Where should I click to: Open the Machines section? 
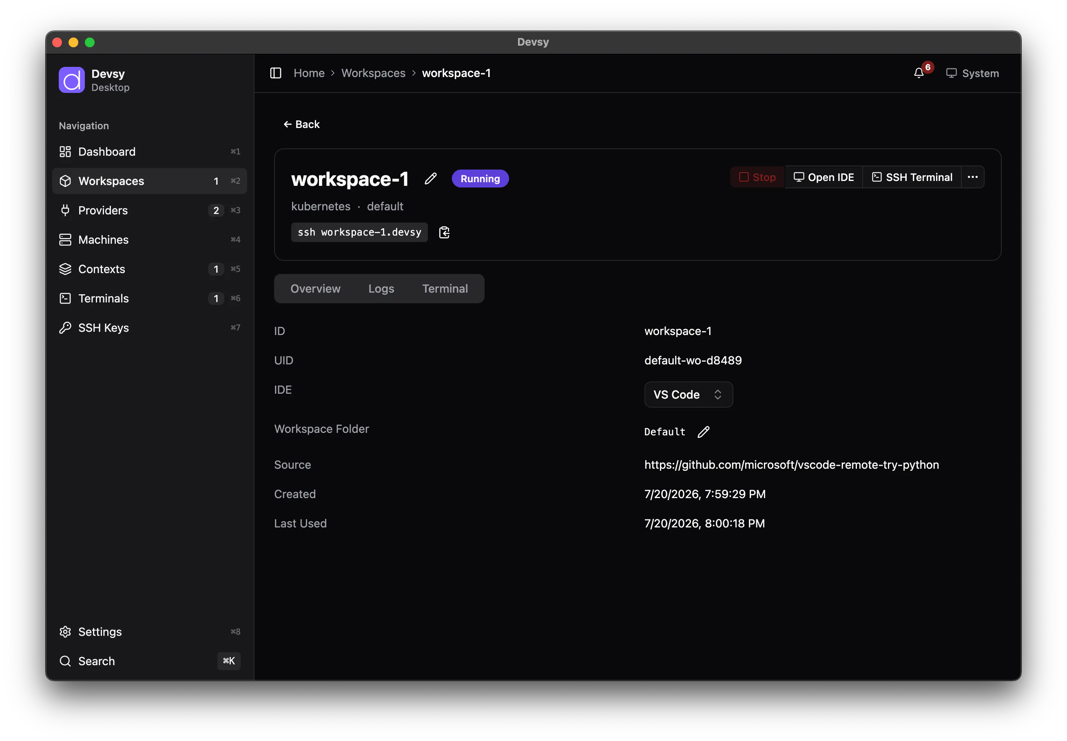[150, 240]
